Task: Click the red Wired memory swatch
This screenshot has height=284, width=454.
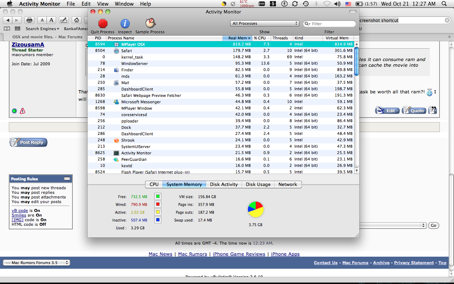Action: tap(158, 204)
